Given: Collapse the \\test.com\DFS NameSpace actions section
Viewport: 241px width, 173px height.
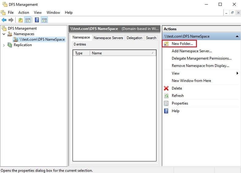Looking at the screenshot, I should 237,36.
